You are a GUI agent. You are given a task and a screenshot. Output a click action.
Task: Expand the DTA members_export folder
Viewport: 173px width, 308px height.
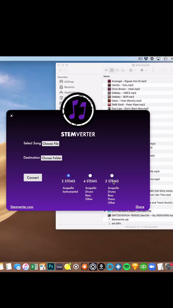click(x=105, y=211)
